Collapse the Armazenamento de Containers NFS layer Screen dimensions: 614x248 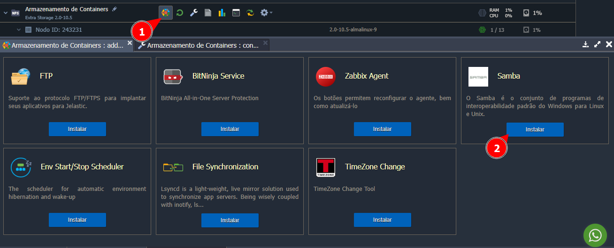click(x=6, y=13)
